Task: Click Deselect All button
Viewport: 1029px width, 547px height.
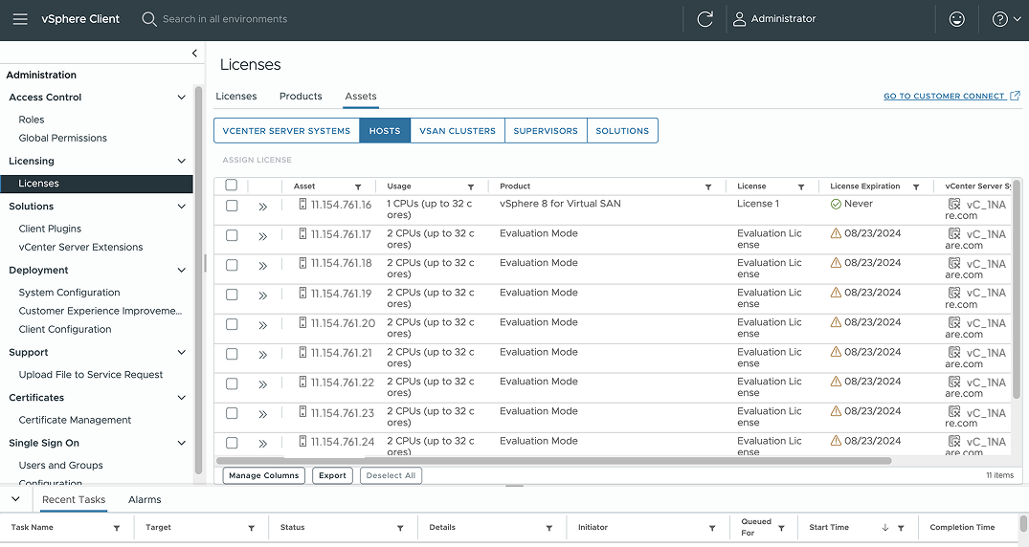Action: pyautogui.click(x=391, y=475)
